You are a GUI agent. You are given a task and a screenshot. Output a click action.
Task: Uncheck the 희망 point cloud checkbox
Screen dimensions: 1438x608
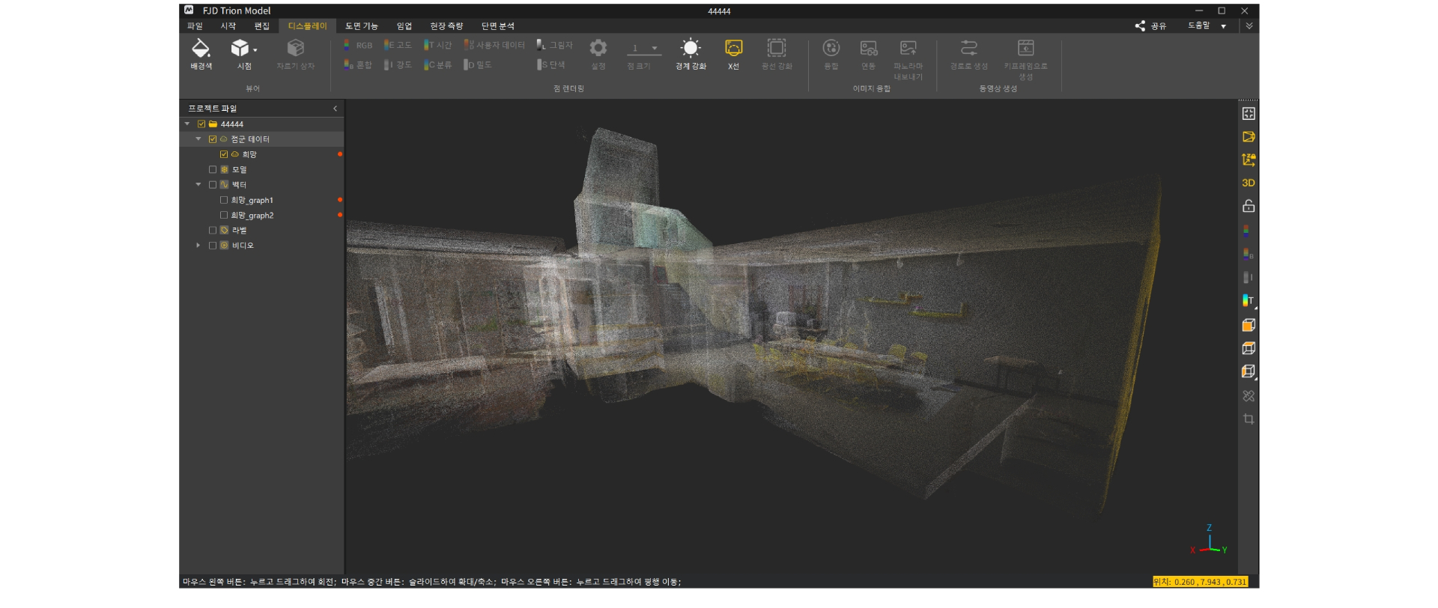pyautogui.click(x=224, y=154)
